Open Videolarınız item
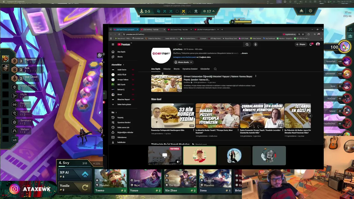Viewport: 354px width, 199px height. (x=122, y=137)
